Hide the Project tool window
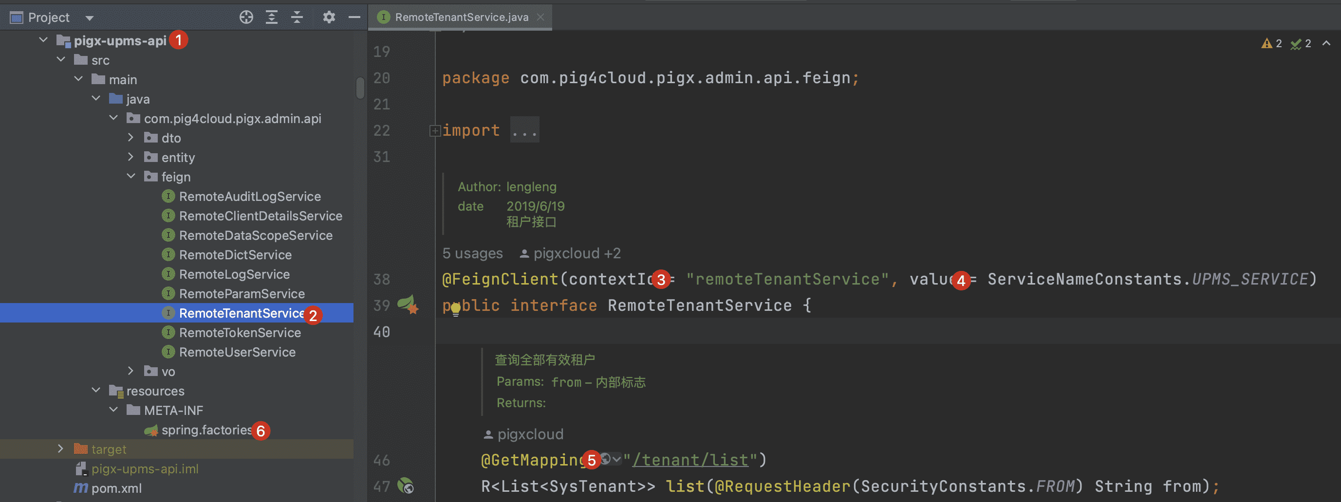Screen dimensions: 1341x502 [x=354, y=17]
